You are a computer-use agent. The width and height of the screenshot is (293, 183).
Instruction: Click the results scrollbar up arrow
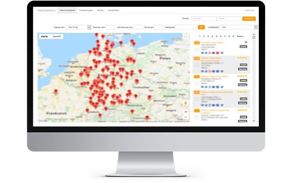tap(254, 34)
